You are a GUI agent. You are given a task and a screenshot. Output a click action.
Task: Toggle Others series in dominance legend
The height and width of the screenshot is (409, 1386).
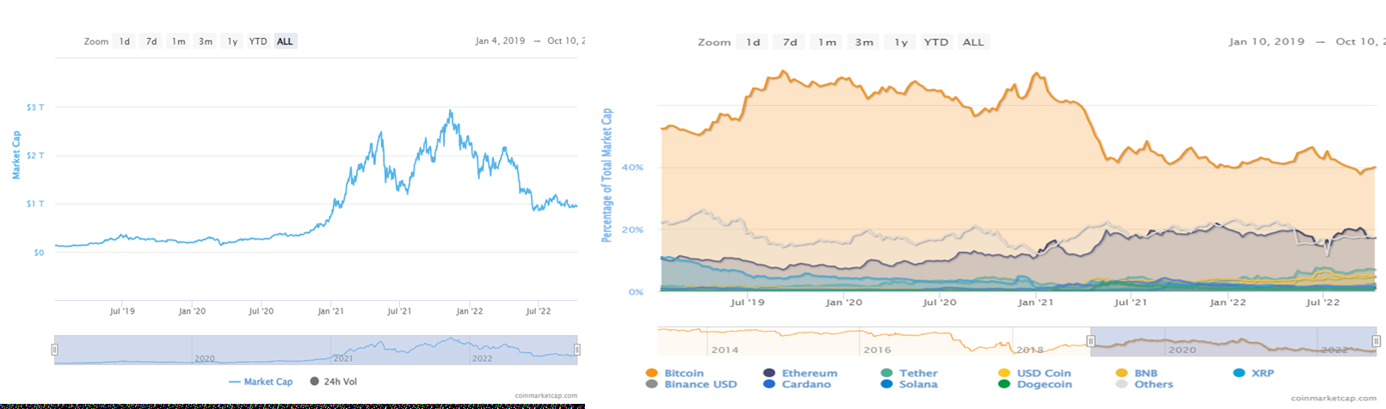[x=1143, y=384]
